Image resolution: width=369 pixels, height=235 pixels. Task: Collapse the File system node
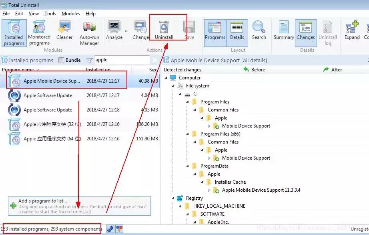pyautogui.click(x=173, y=86)
